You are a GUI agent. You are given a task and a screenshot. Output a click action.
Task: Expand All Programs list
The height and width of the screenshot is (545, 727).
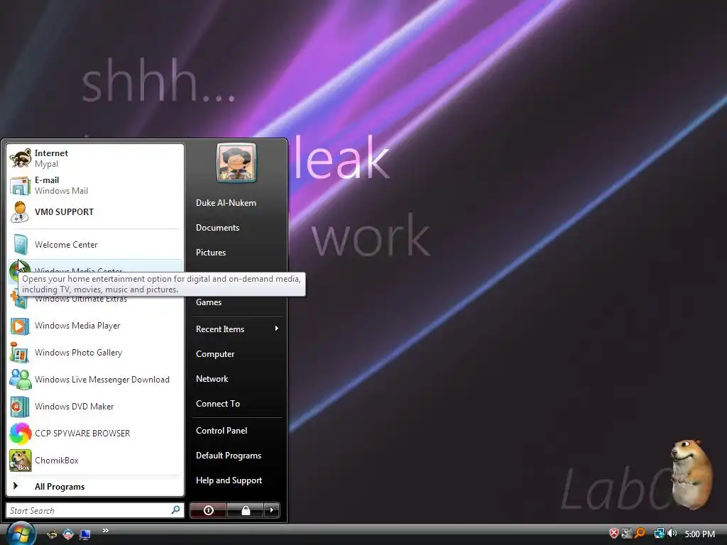tap(95, 487)
